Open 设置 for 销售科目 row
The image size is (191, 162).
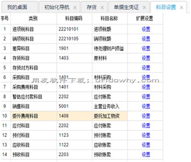click(x=146, y=106)
